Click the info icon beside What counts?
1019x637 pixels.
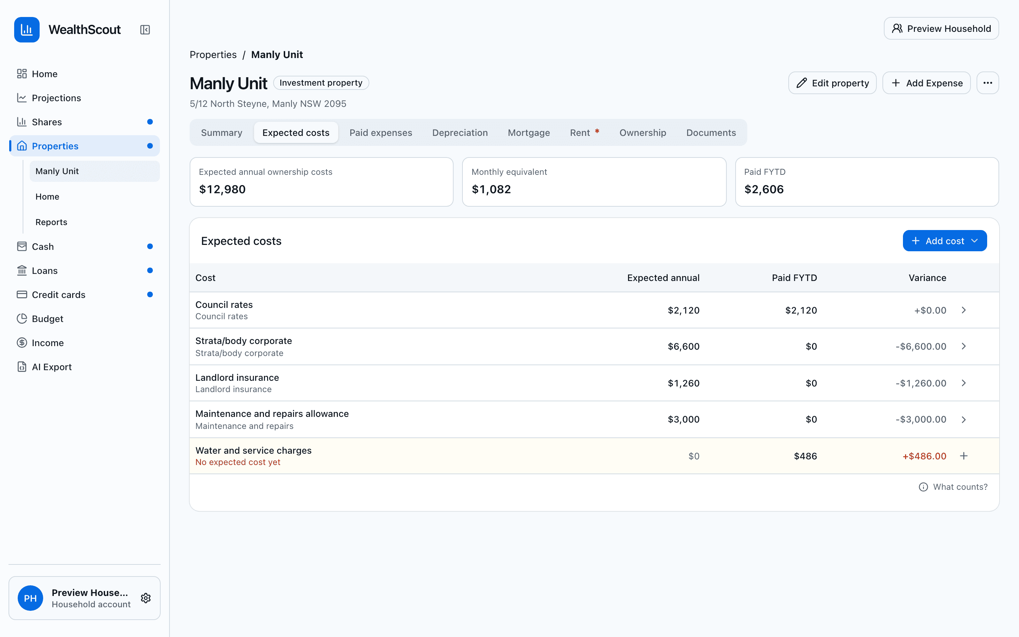click(x=923, y=487)
